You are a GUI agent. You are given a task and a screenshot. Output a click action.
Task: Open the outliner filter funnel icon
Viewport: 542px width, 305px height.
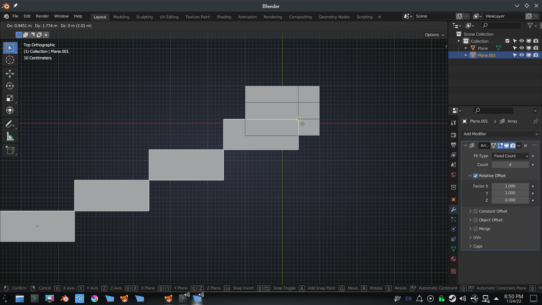530,25
